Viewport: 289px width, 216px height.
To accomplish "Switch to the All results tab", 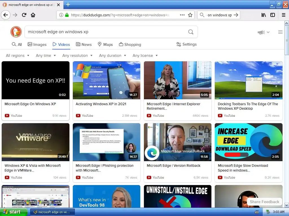I will 17,44.
